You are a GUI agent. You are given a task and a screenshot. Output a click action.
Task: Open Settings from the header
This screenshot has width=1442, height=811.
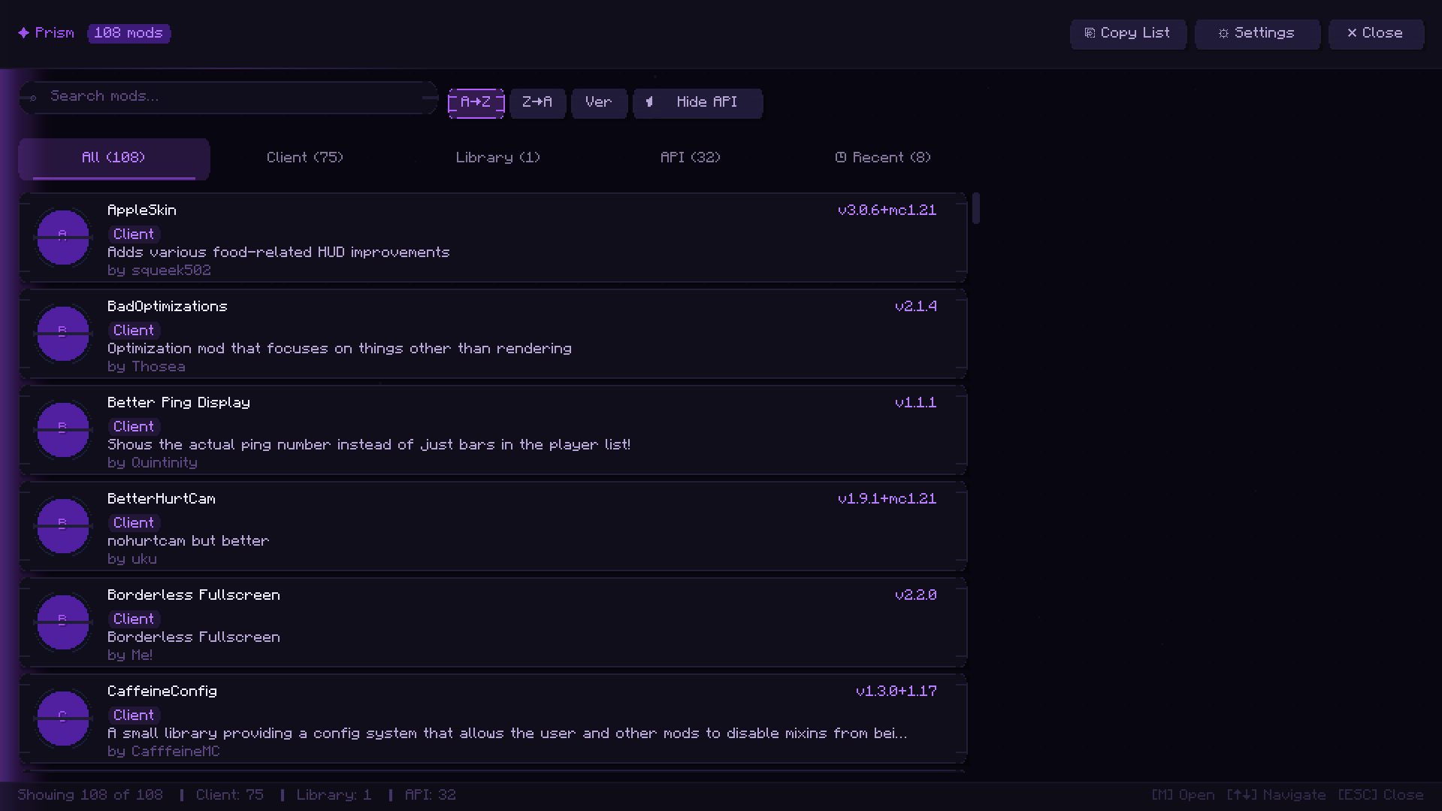coord(1257,34)
